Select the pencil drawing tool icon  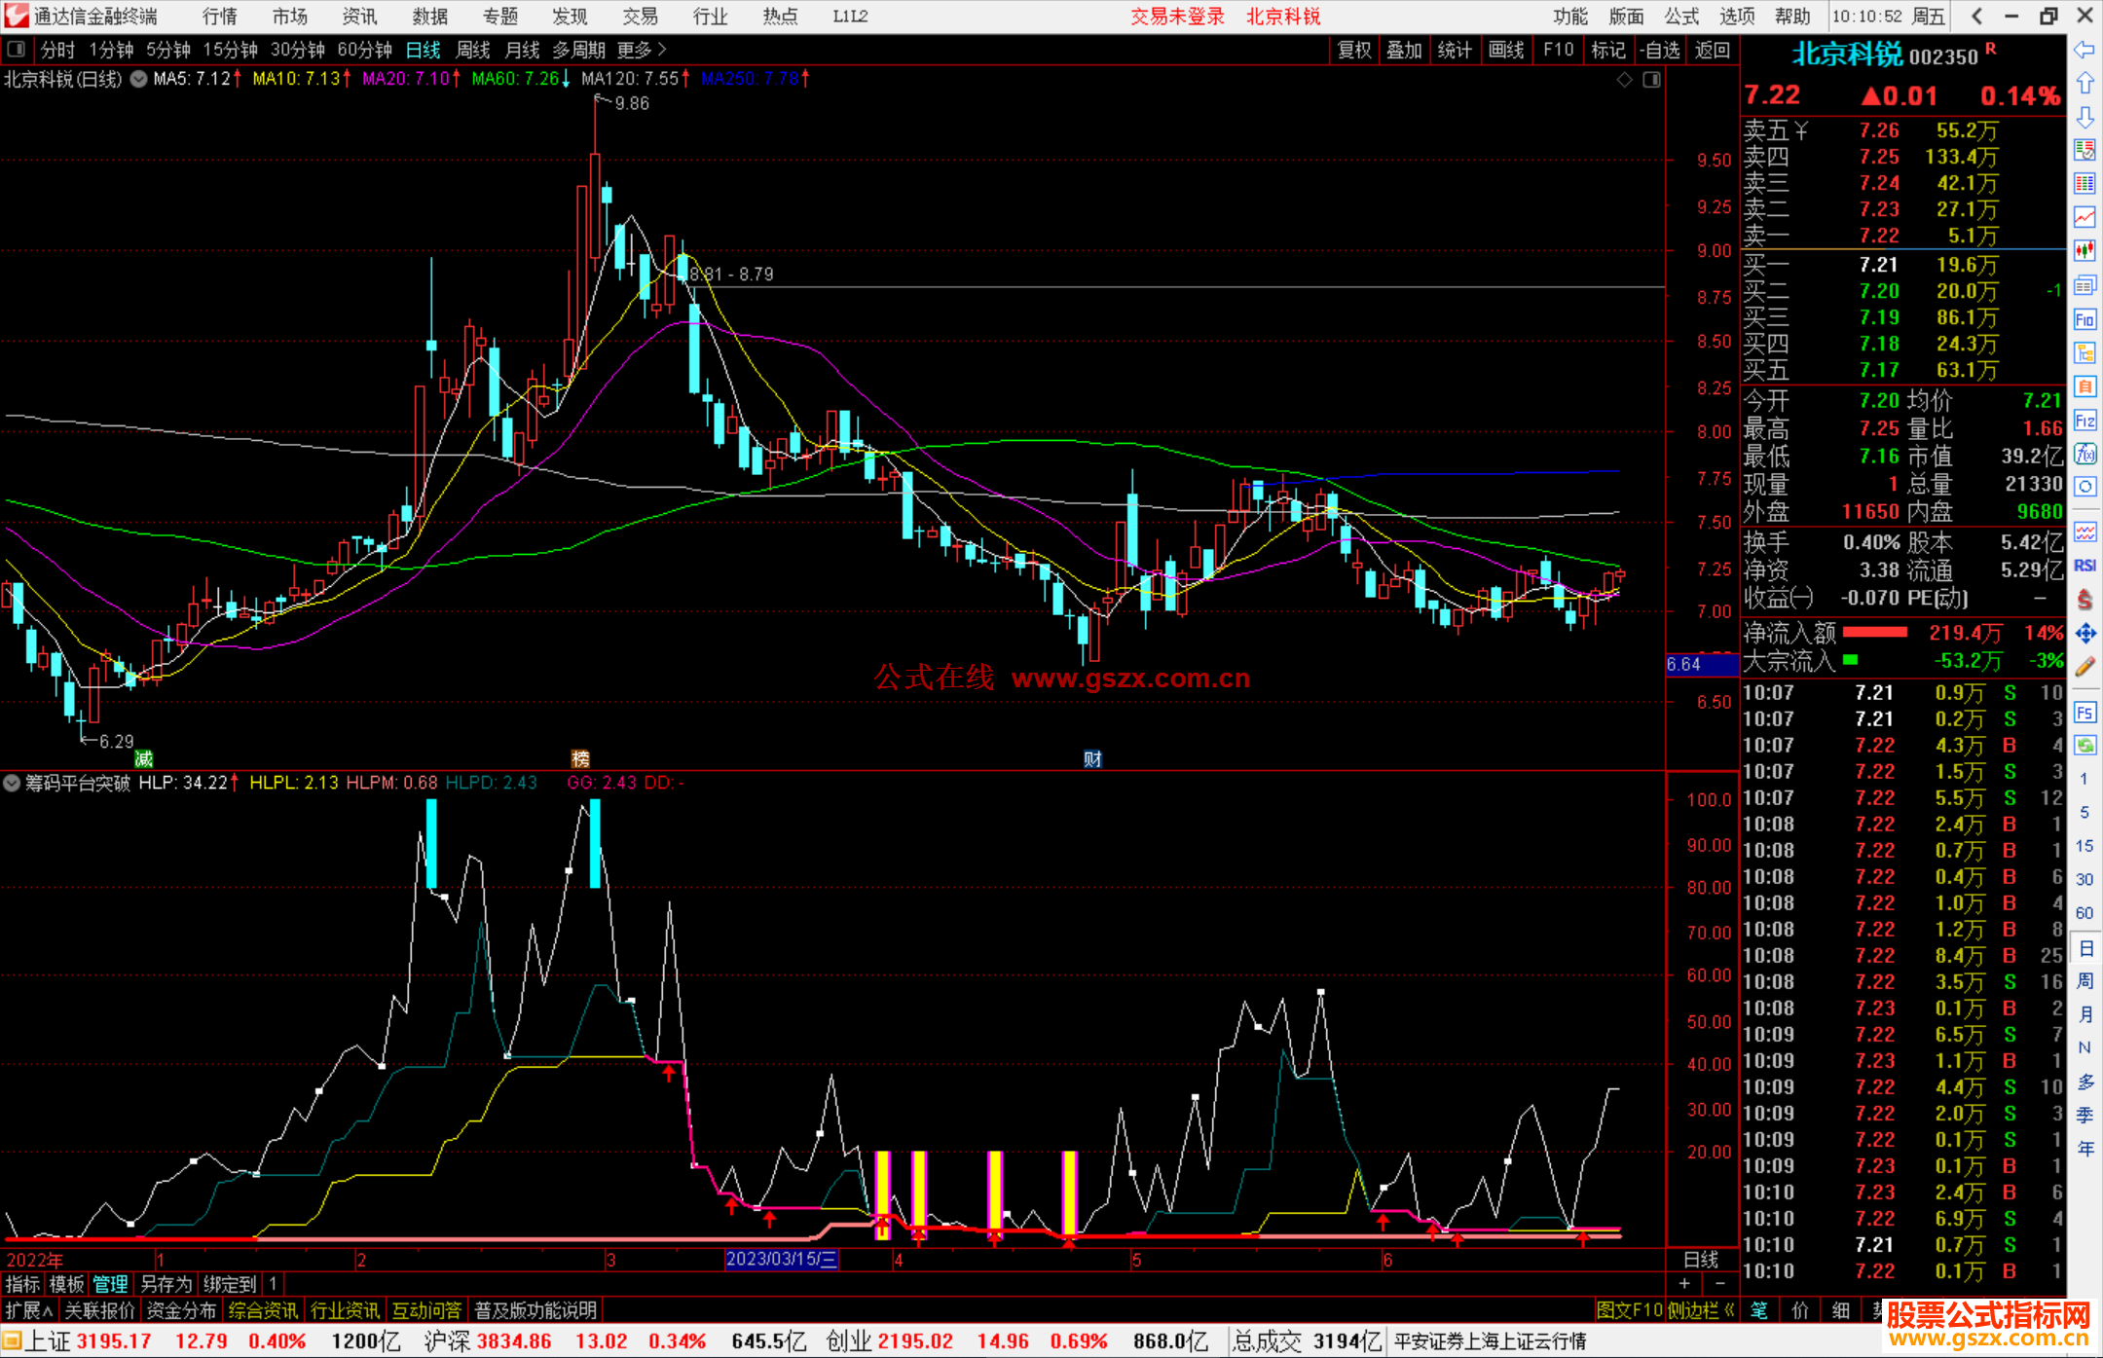pos(2085,667)
